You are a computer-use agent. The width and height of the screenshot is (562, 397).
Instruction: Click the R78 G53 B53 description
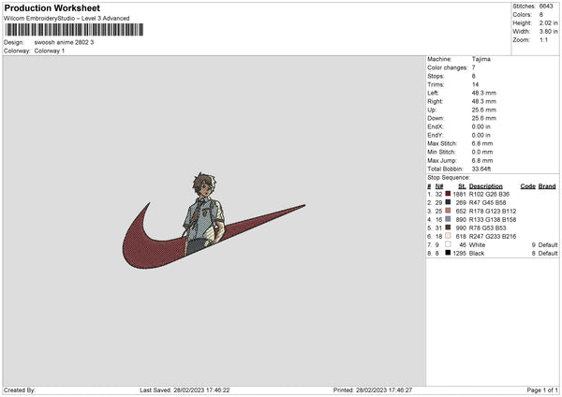[x=487, y=228]
